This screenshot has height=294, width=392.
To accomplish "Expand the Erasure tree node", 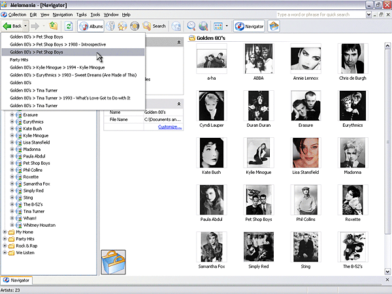I will (12, 115).
